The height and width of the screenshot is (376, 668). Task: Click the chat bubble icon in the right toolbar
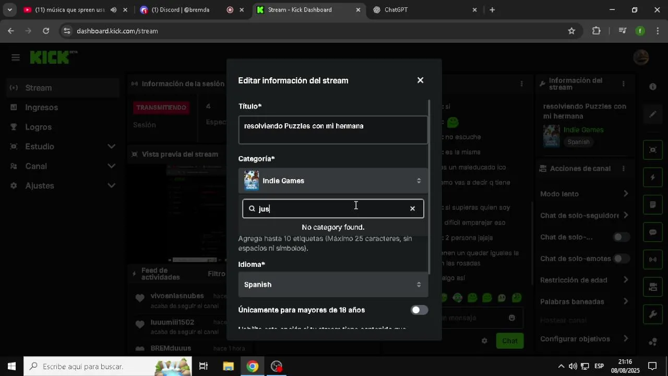click(653, 232)
